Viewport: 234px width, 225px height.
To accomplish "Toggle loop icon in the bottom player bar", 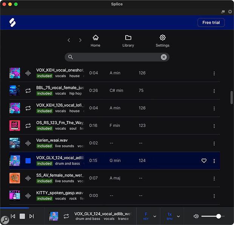I will tap(66, 216).
